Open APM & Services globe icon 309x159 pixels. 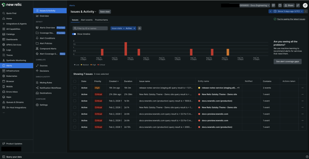pos(3,45)
